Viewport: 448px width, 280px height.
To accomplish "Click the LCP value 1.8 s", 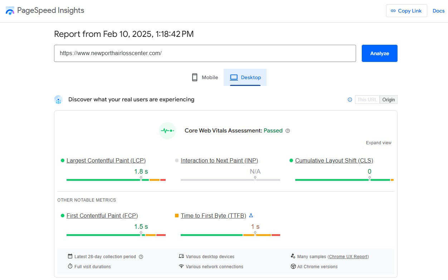I will [141, 172].
